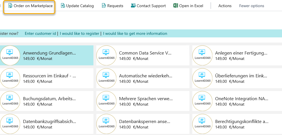
Task: Click I would like to register
Action: [x=79, y=33]
